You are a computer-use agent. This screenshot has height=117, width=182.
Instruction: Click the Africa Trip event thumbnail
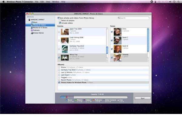[65, 58]
